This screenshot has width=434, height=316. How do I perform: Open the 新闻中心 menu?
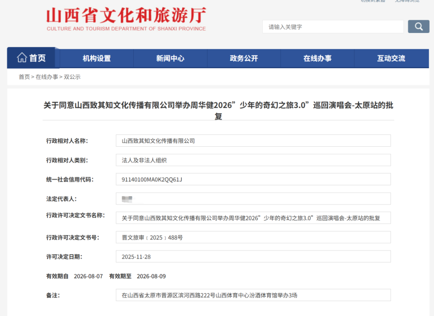(170, 58)
